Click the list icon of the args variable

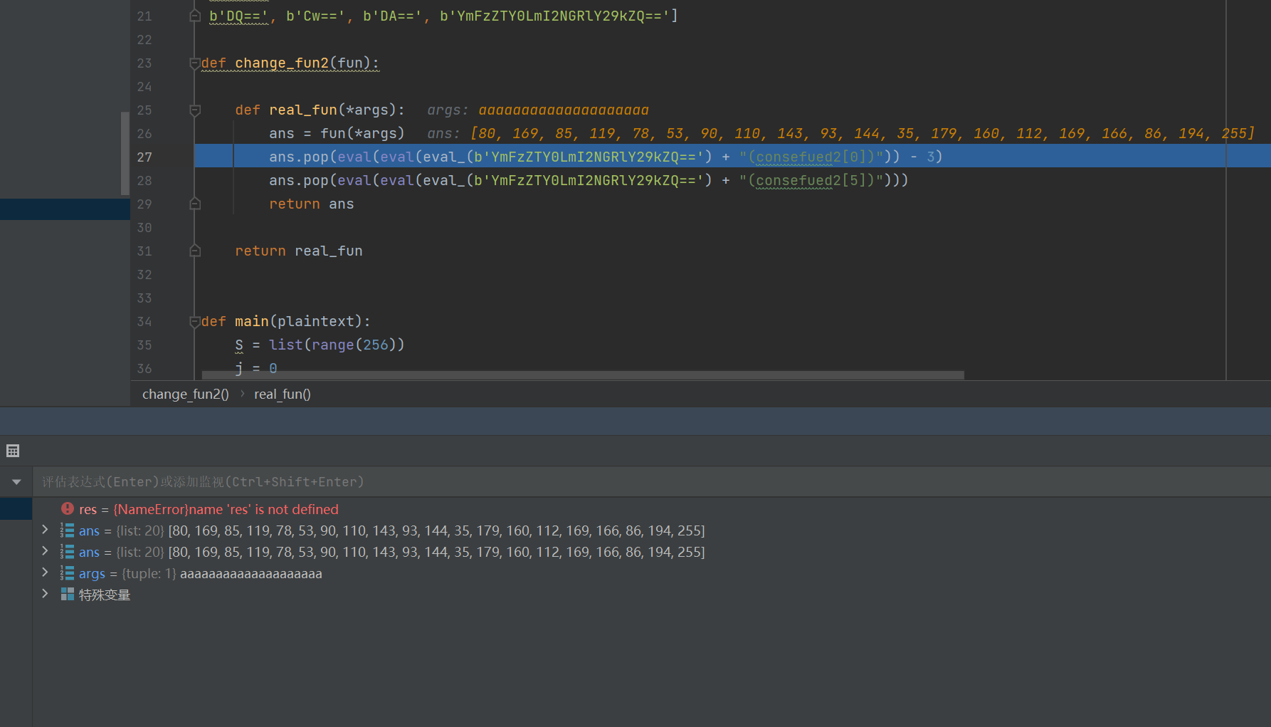click(67, 573)
